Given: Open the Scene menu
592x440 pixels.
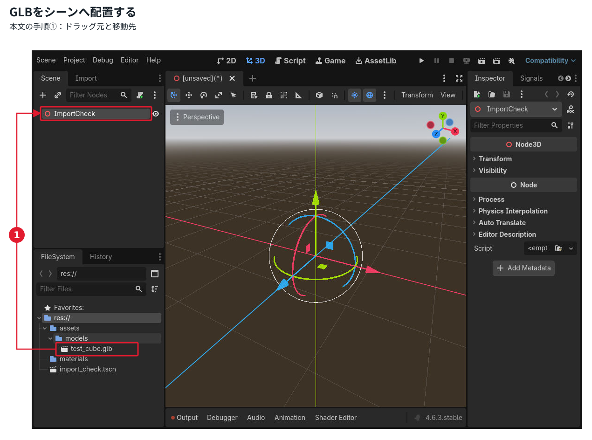Looking at the screenshot, I should coord(46,60).
